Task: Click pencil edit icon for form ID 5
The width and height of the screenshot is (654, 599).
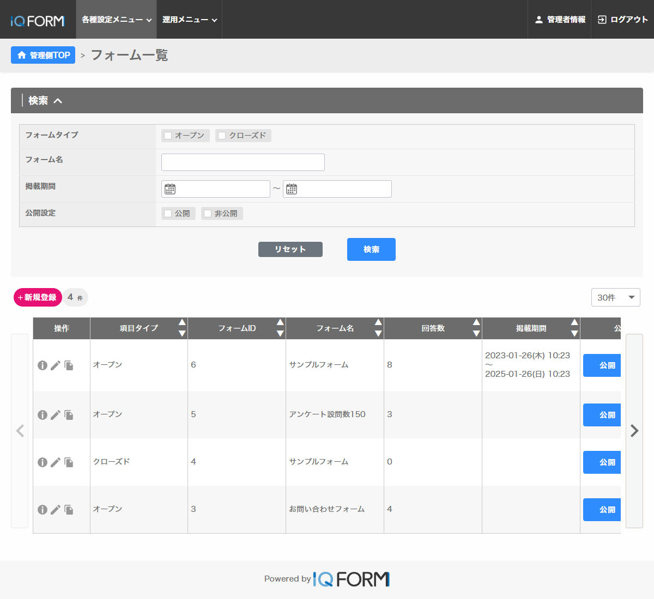Action: (56, 415)
